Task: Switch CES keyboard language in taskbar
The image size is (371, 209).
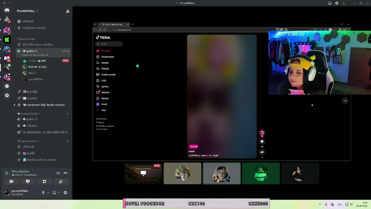Action: coord(339,204)
